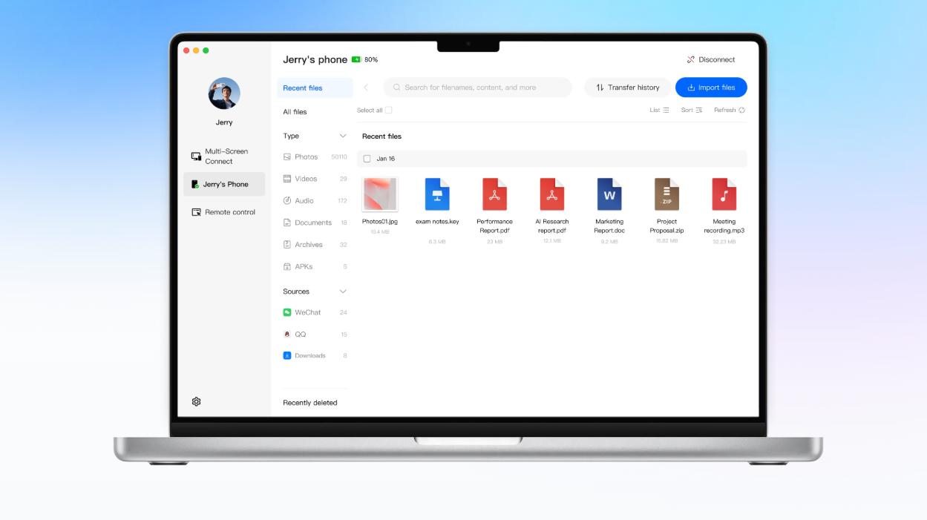
Task: Open Remote control section
Action: [223, 212]
